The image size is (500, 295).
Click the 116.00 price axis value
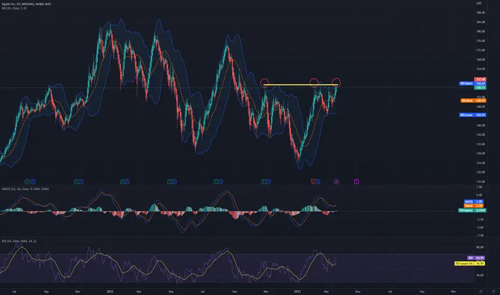pos(481,181)
